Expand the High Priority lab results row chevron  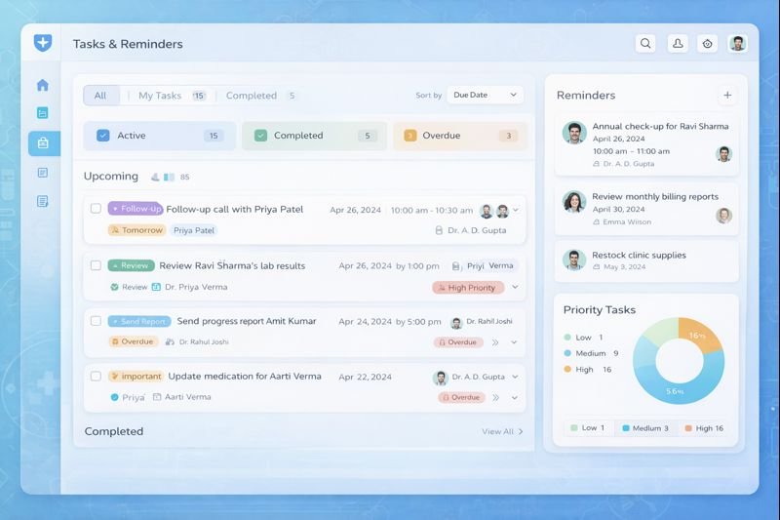click(x=515, y=288)
